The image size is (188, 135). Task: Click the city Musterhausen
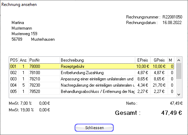click(43, 39)
